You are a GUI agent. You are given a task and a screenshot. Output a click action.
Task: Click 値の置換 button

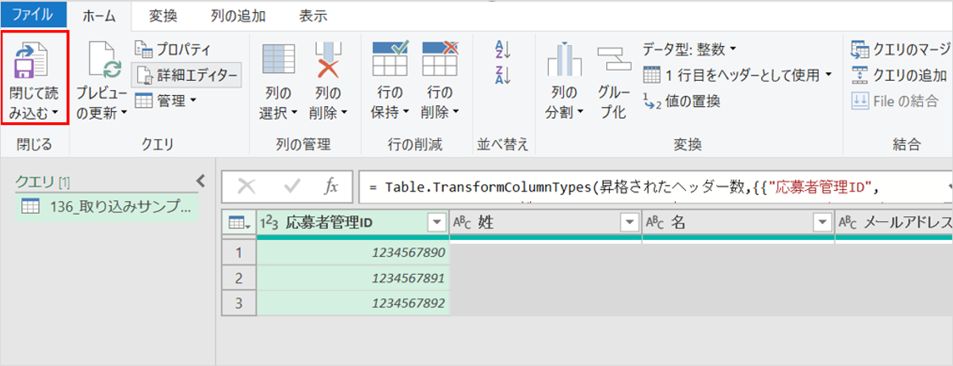pyautogui.click(x=681, y=101)
